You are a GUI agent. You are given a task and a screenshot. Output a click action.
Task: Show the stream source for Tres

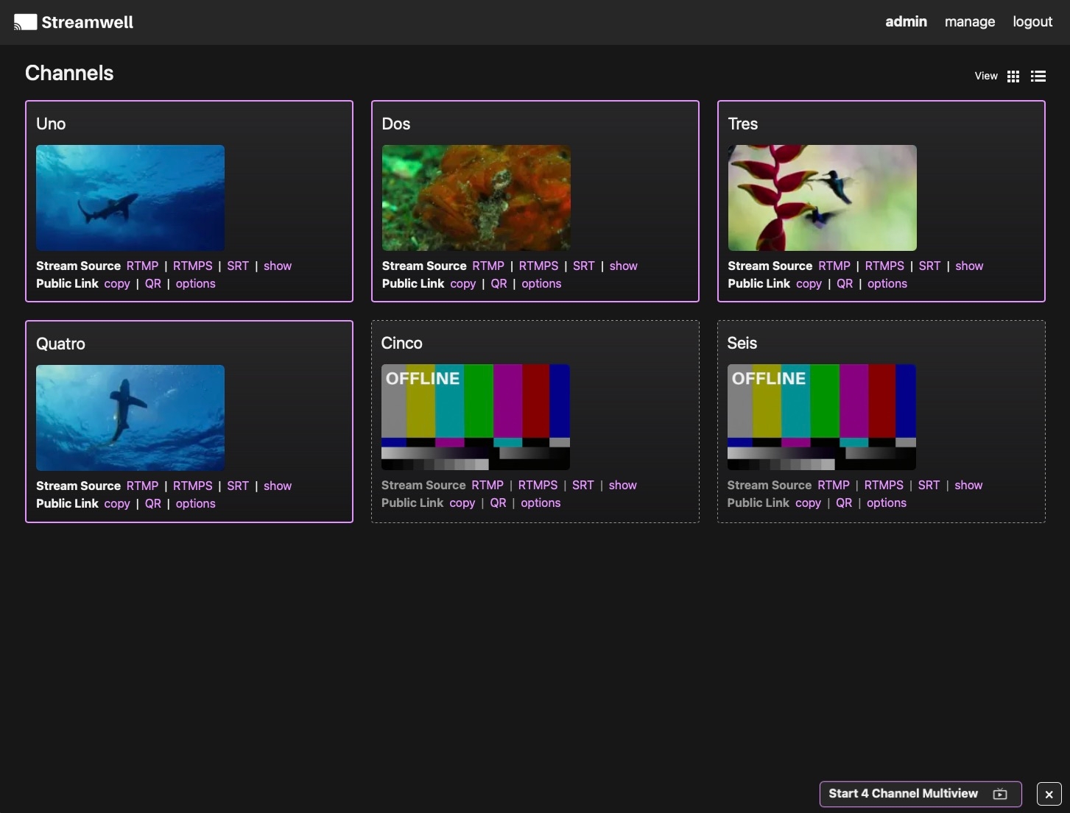[x=969, y=266]
